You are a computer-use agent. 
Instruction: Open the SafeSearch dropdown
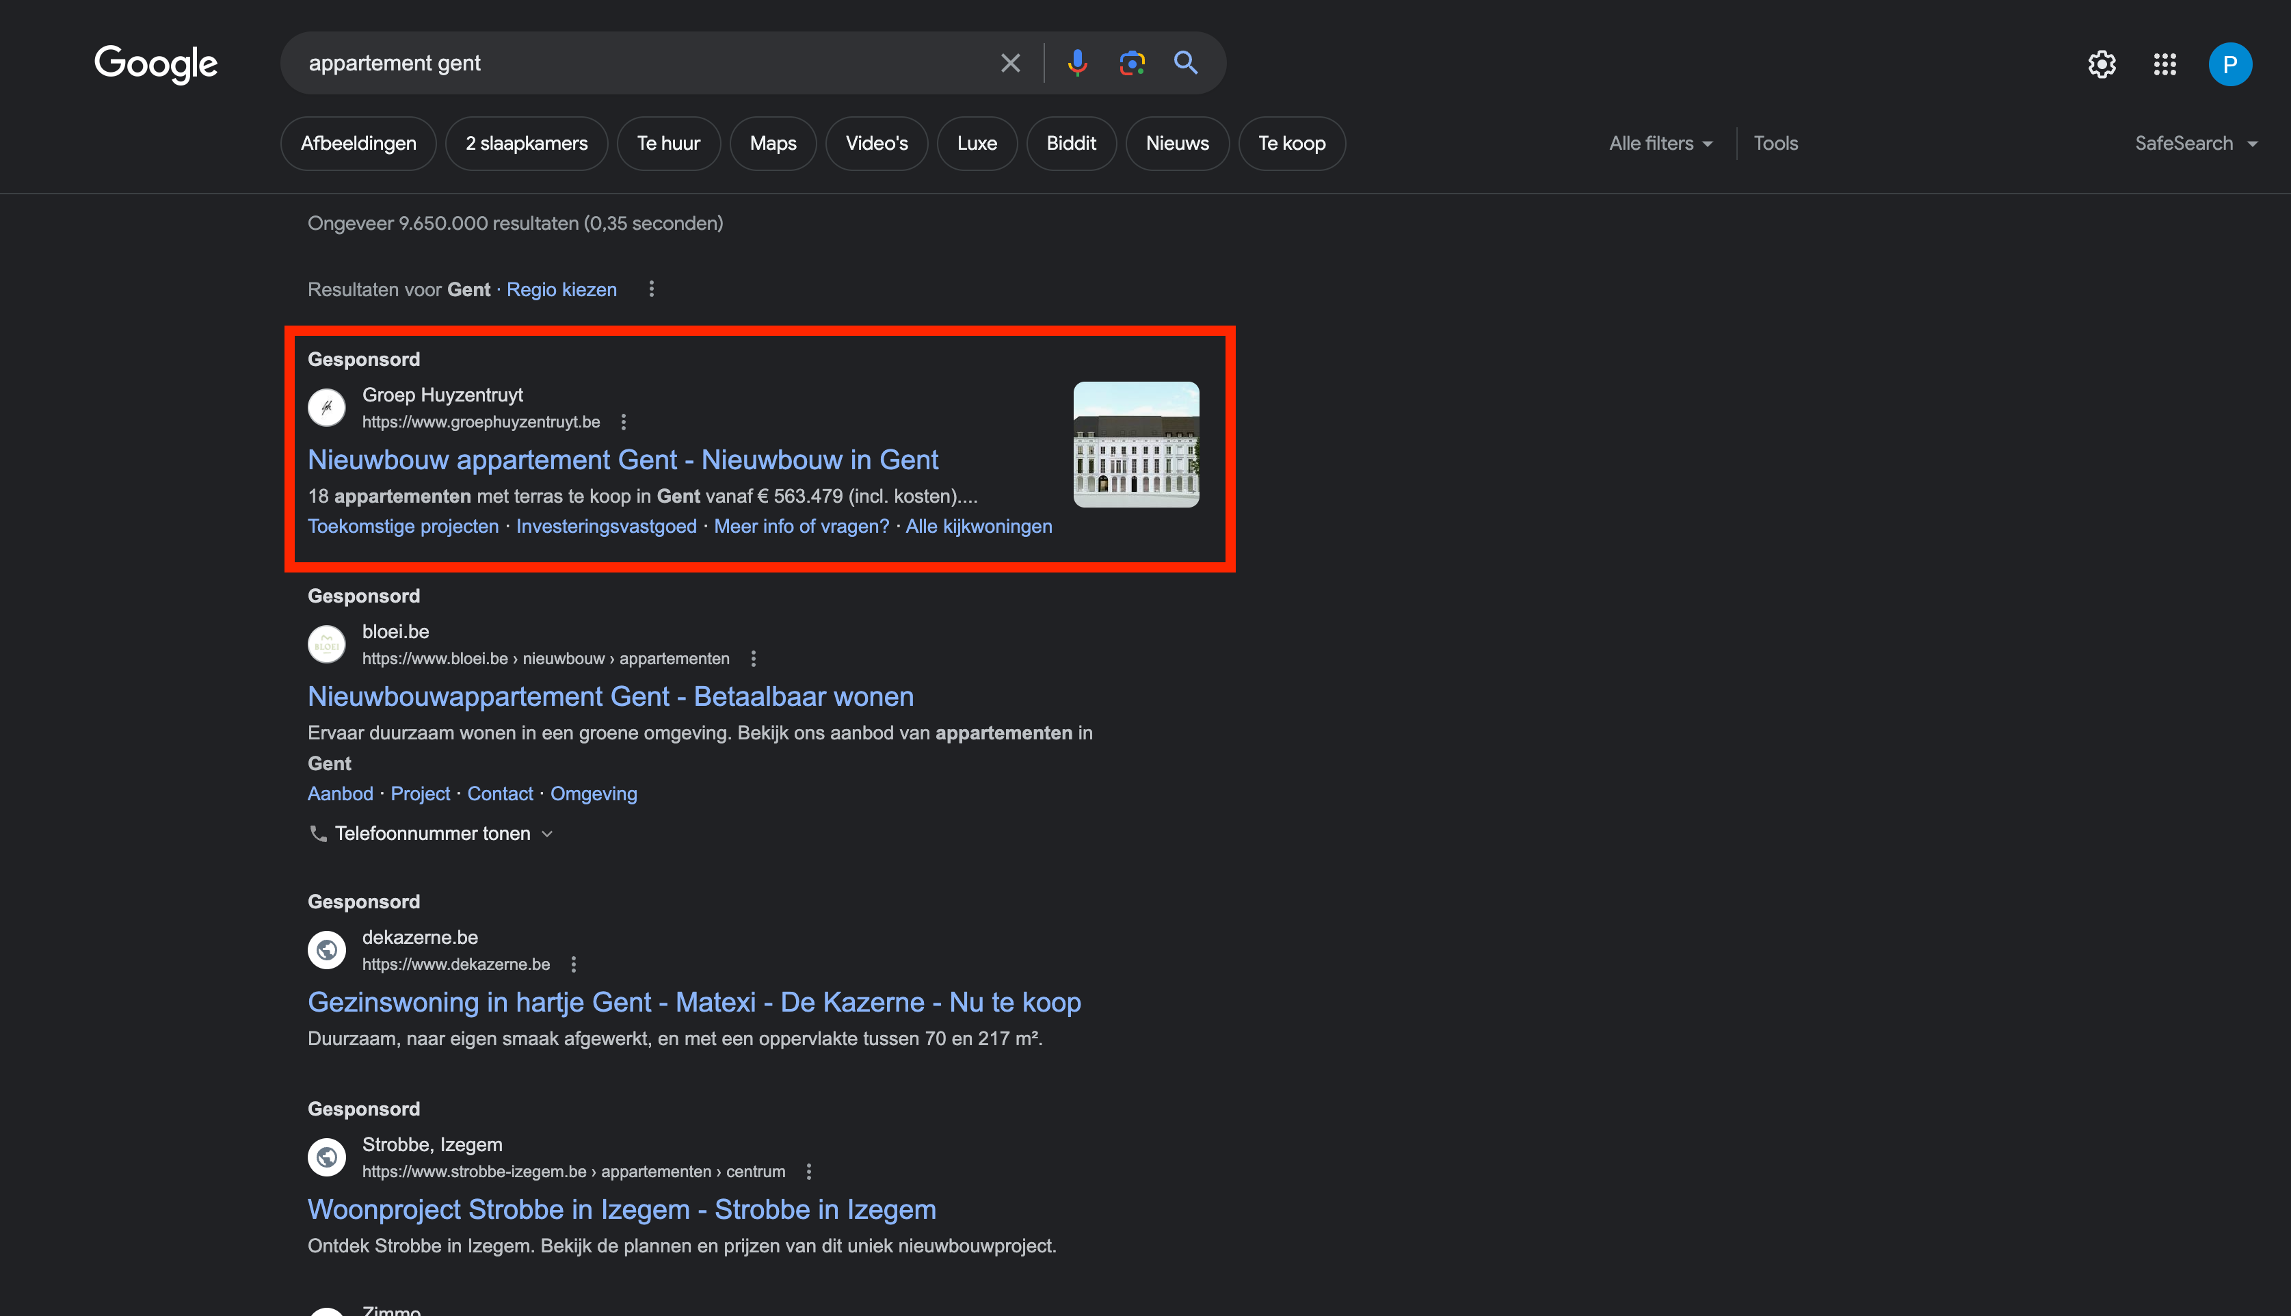tap(2196, 143)
